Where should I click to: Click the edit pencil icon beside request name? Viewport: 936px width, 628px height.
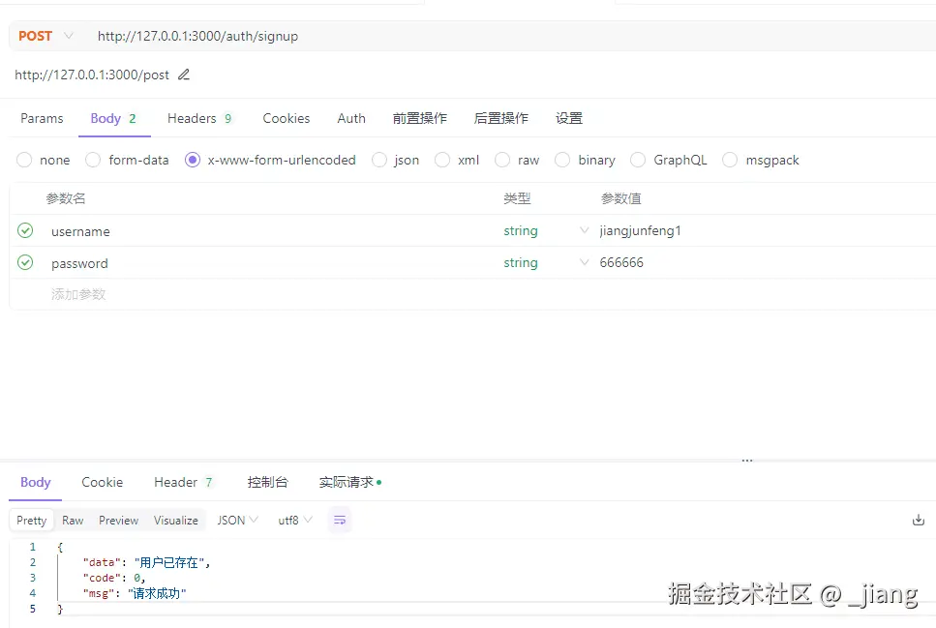pyautogui.click(x=184, y=75)
